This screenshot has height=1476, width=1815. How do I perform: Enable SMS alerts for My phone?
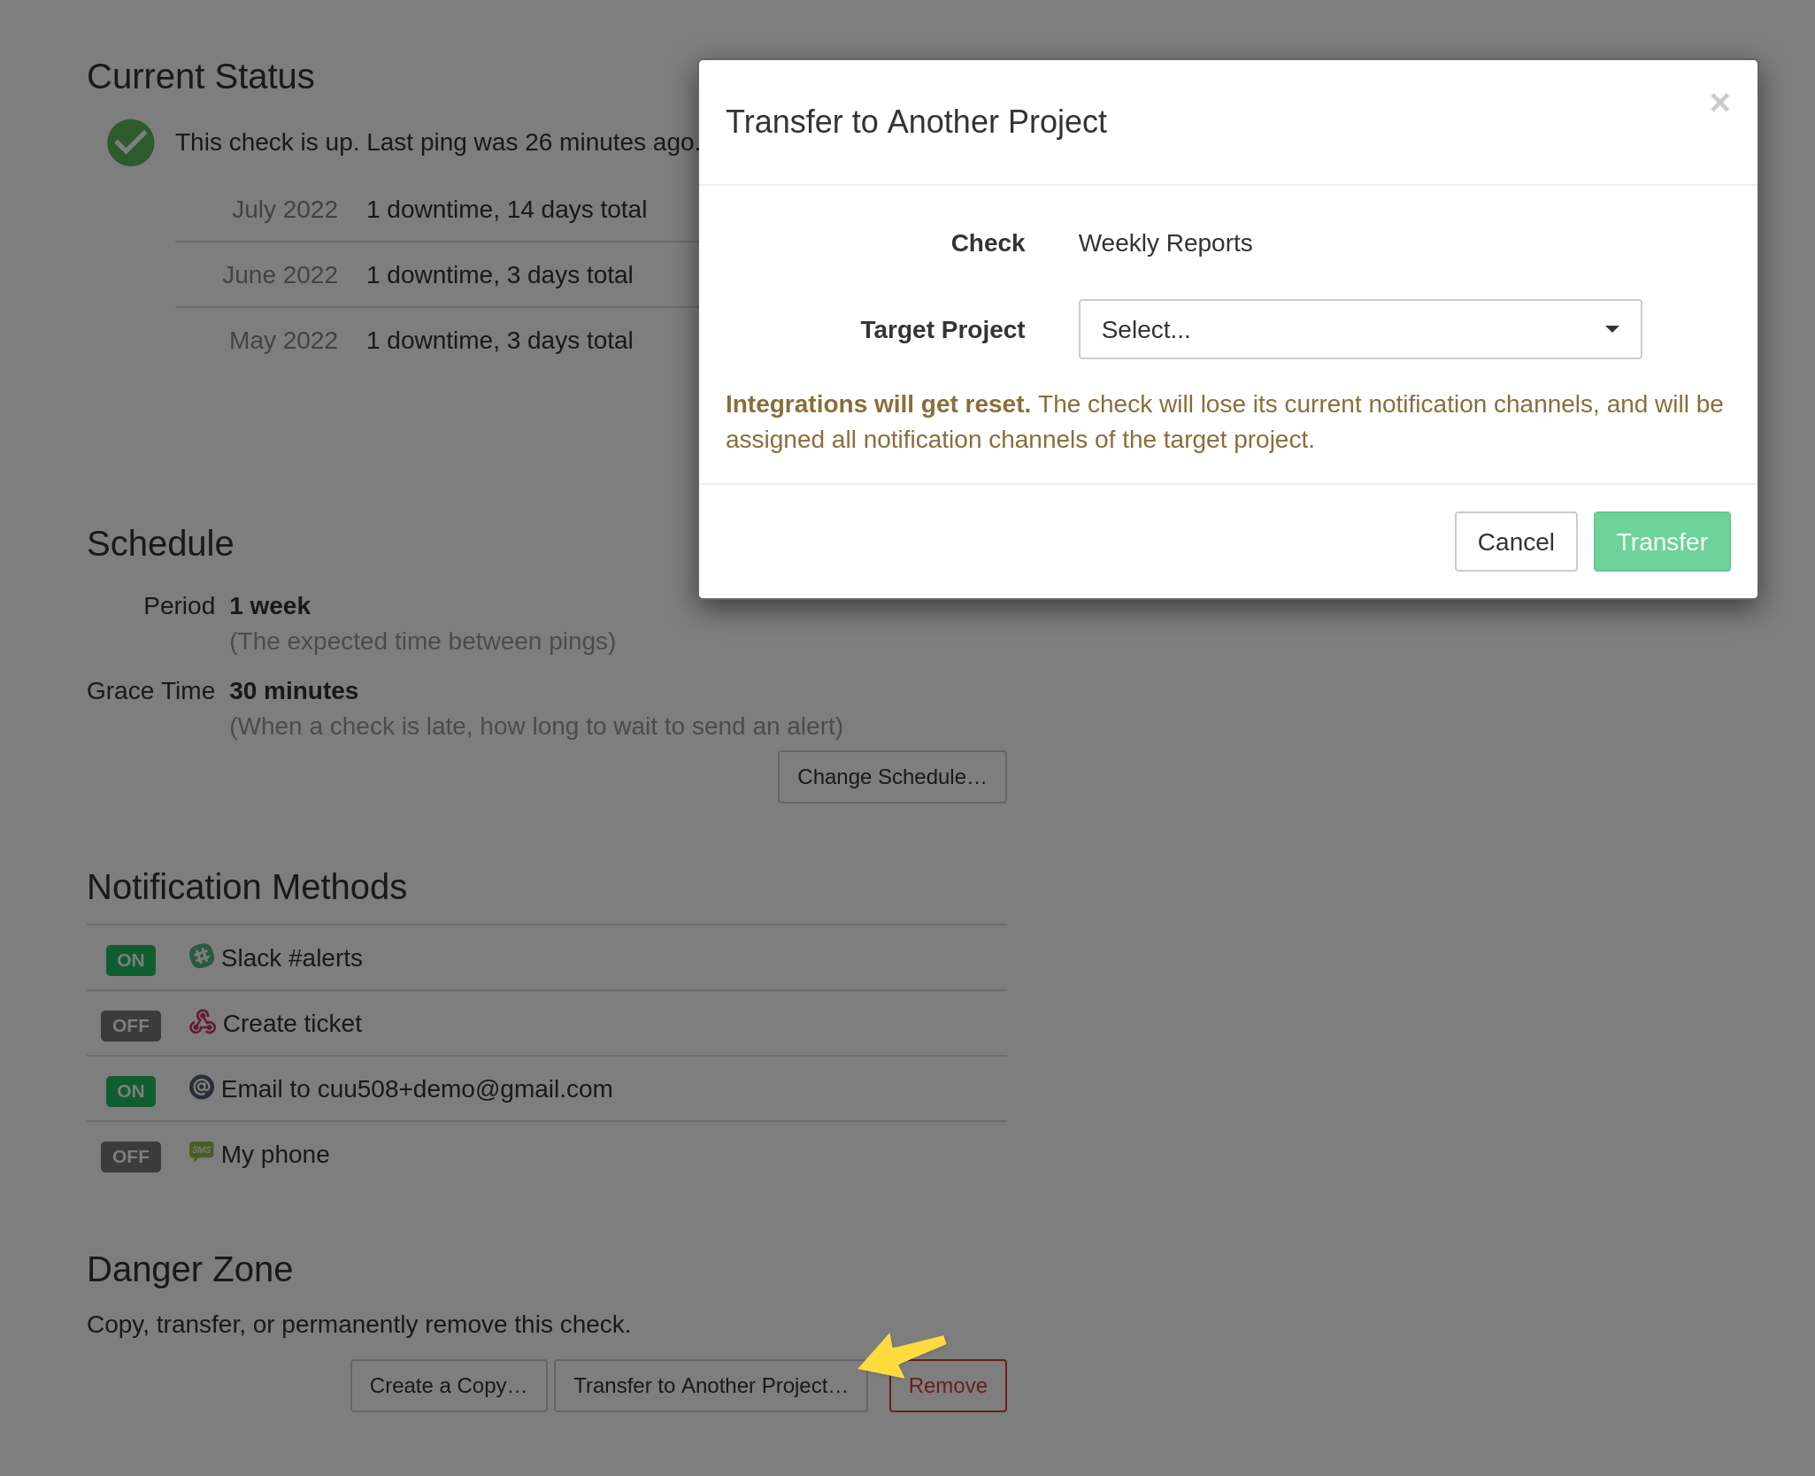pos(130,1156)
